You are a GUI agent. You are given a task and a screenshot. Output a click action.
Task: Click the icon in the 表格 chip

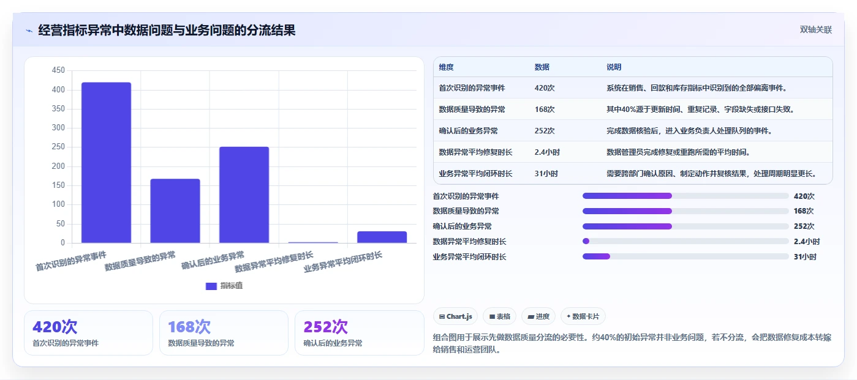point(492,316)
